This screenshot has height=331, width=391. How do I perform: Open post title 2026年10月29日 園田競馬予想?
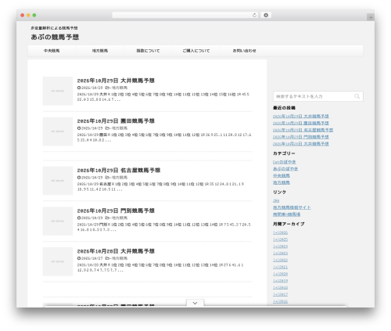(116, 121)
